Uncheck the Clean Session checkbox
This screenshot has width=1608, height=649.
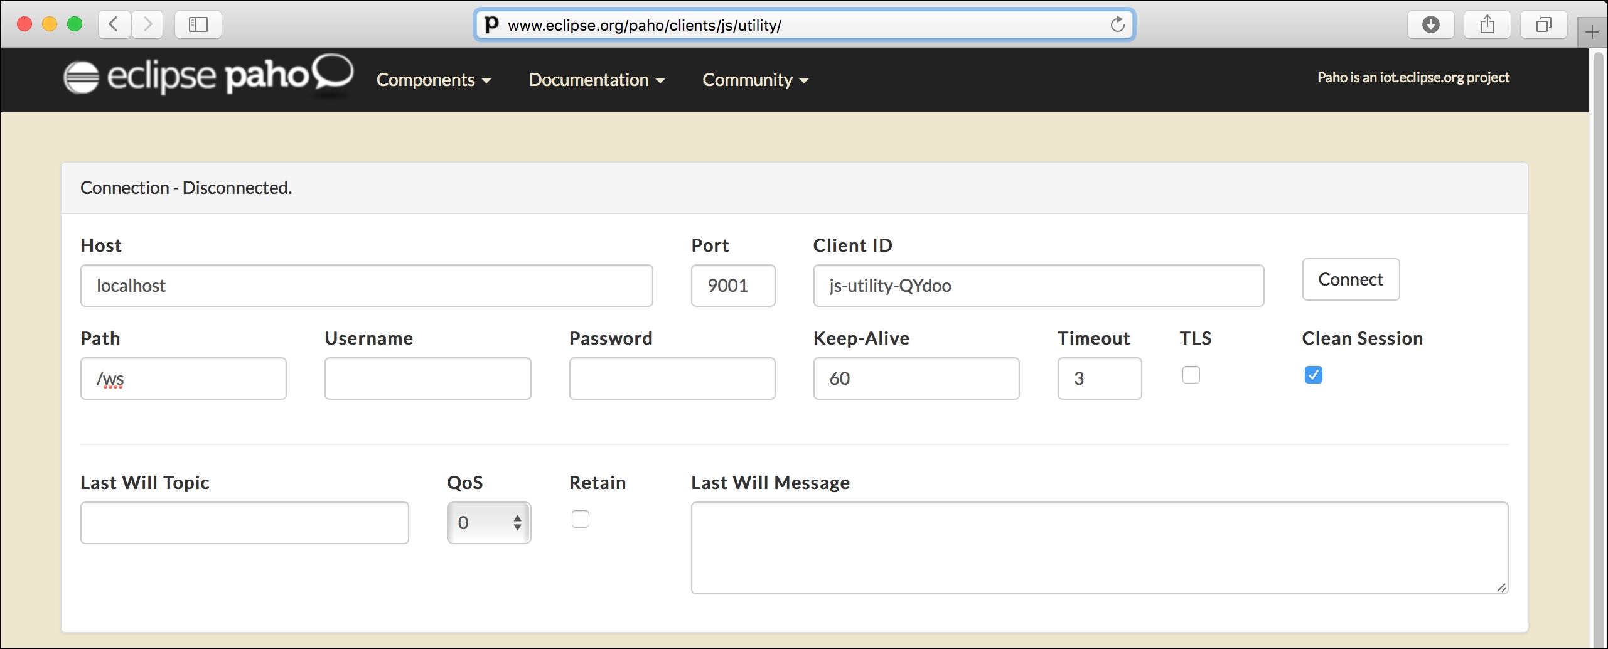click(x=1313, y=375)
